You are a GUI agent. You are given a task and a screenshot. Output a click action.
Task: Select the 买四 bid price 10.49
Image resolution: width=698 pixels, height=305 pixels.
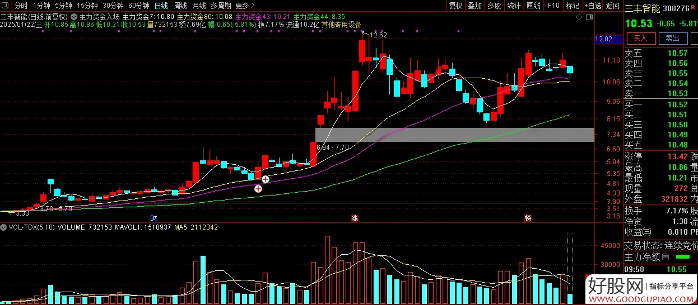tap(677, 135)
